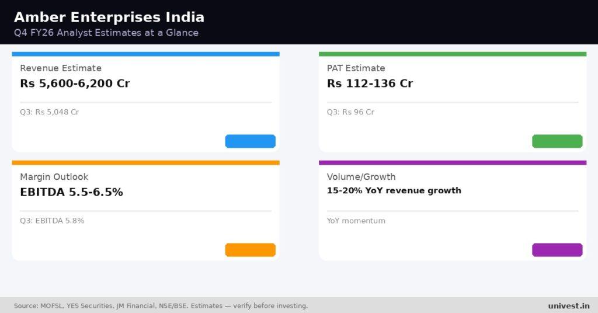Click the Rs 5,600-6,200 Cr value
The image size is (598, 313).
(x=75, y=84)
